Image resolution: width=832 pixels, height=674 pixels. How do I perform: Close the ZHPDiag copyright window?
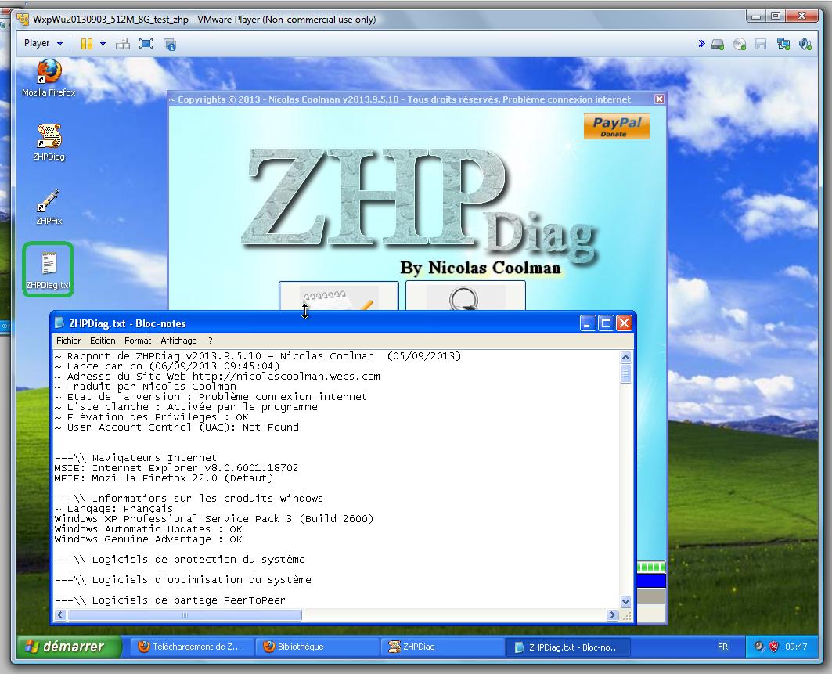point(659,99)
